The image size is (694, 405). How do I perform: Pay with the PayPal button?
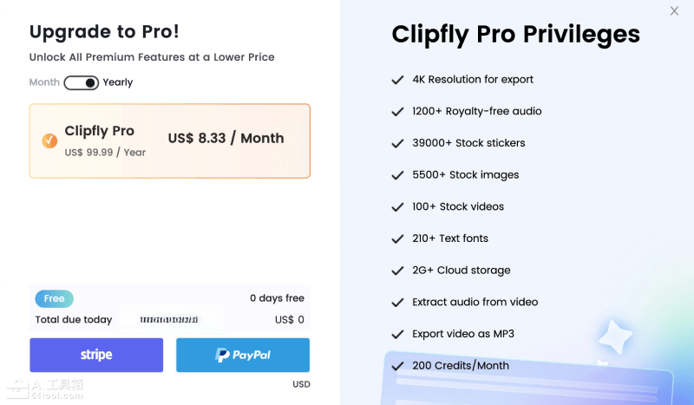243,355
